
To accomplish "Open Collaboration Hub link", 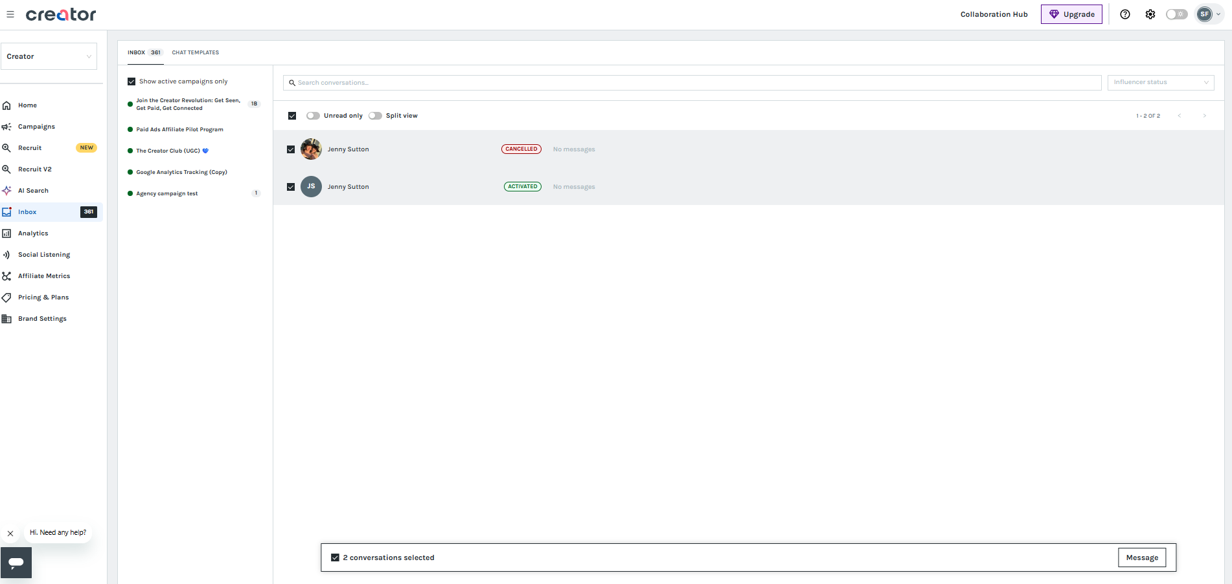I will point(994,14).
